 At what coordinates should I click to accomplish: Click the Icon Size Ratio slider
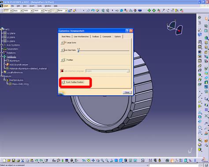(104, 51)
